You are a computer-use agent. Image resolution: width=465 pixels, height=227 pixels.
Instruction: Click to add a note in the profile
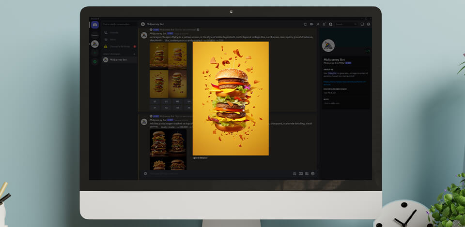(331, 103)
